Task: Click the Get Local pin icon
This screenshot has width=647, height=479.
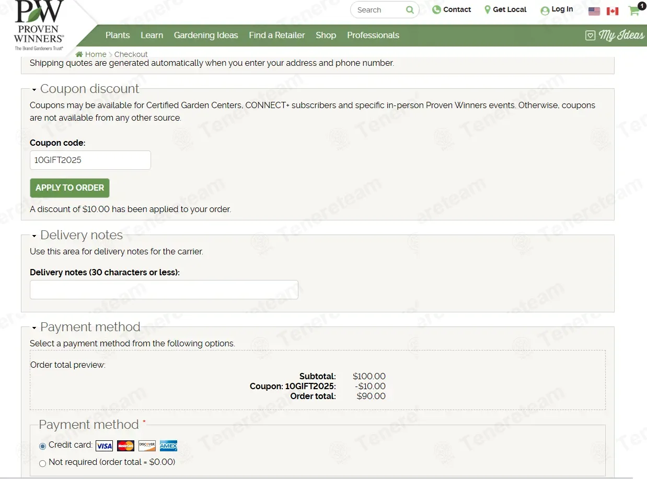Action: (487, 9)
